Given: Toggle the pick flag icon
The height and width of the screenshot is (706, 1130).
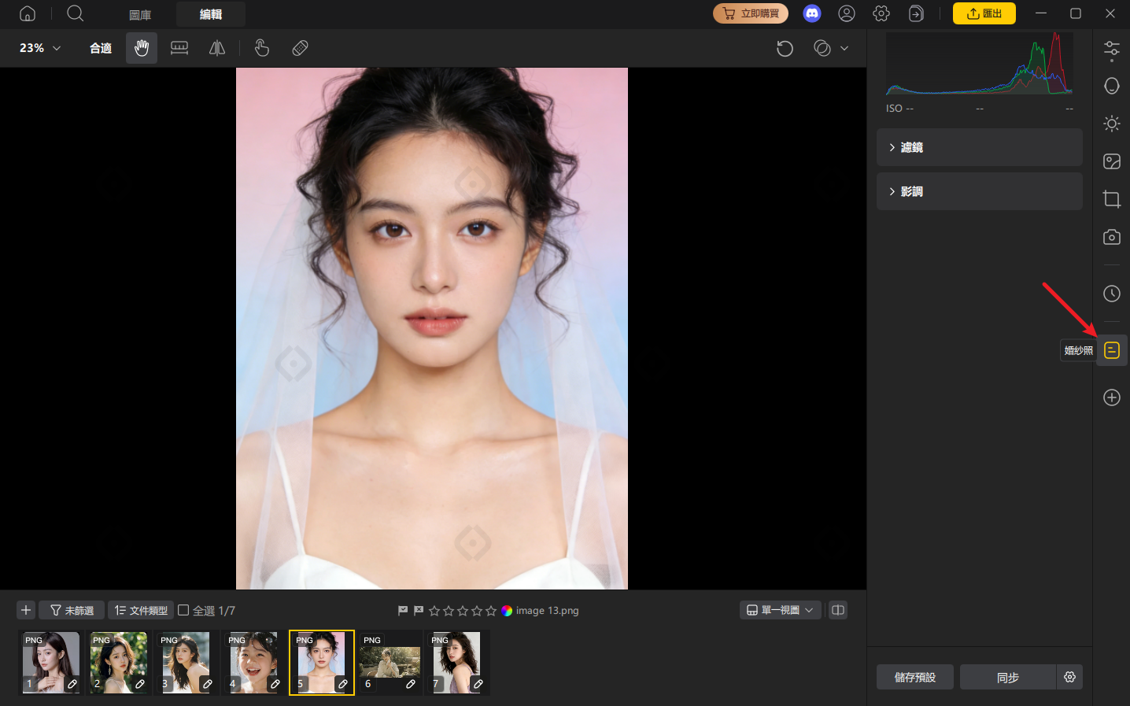Looking at the screenshot, I should pyautogui.click(x=403, y=611).
